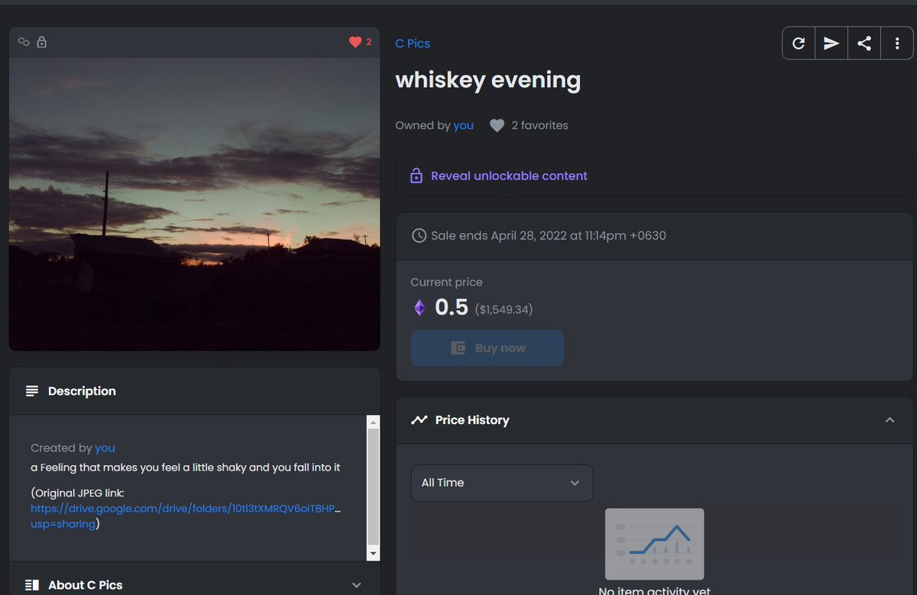Viewport: 917px width, 595px height.
Task: Click the Ethereum diamond icon beside 0.5
Action: tap(419, 308)
